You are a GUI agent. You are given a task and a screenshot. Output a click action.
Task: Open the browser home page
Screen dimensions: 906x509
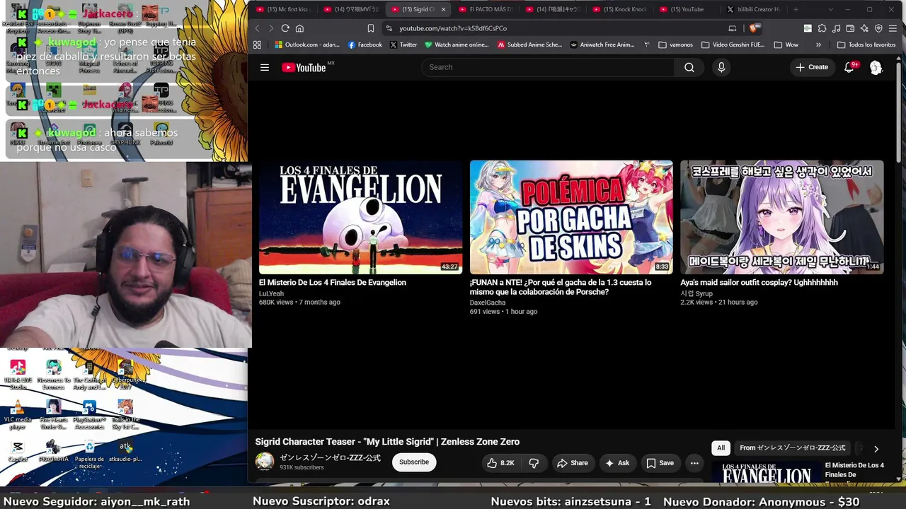[x=299, y=28]
